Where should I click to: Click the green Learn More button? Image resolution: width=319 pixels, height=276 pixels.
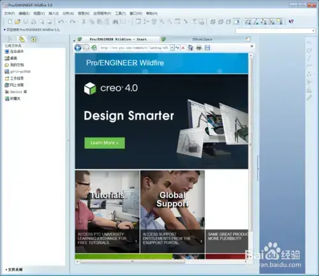tap(105, 143)
